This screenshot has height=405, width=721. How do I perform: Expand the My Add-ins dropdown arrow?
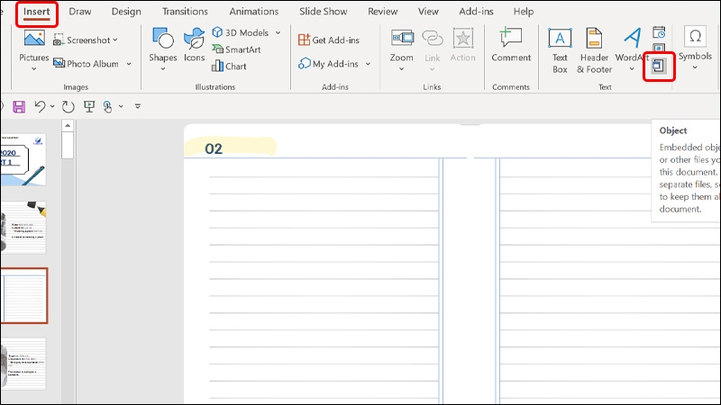point(368,64)
